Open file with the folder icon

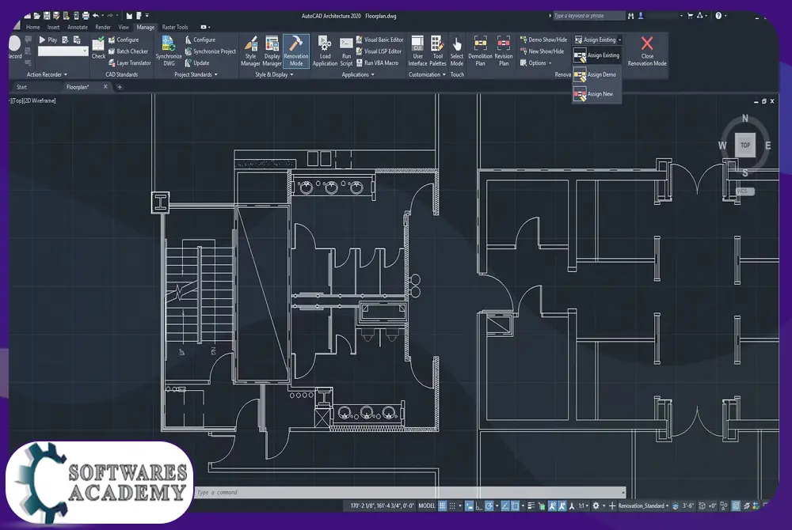pos(37,16)
